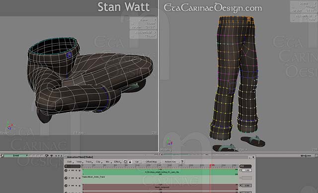
Task: Expand the Track menu dropdown
Action: pyautogui.click(x=89, y=162)
